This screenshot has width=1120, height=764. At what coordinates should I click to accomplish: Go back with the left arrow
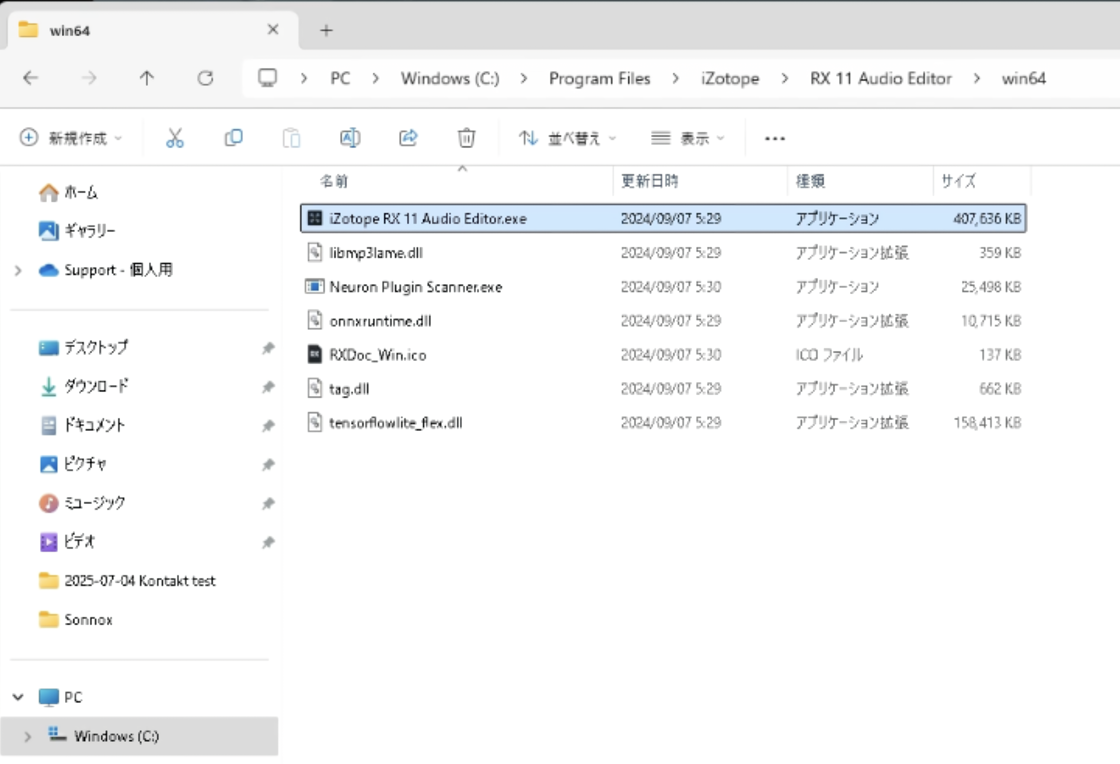click(30, 78)
